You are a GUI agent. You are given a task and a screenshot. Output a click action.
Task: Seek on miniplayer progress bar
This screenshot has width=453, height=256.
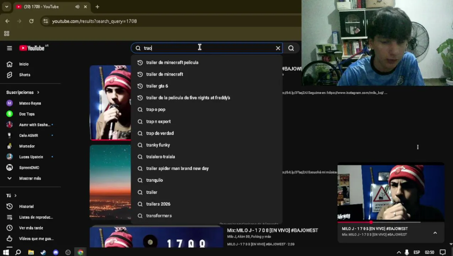pos(391,222)
